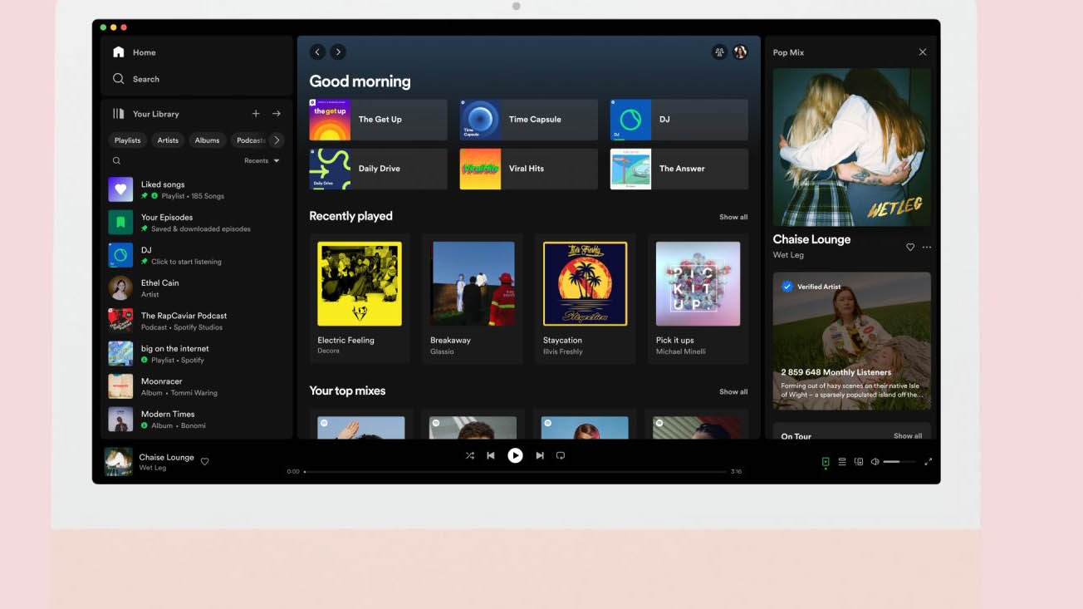Show all of Your top mixes

point(733,391)
